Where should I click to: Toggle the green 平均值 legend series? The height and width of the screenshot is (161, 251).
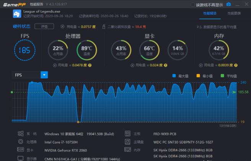pyautogui.click(x=223, y=76)
